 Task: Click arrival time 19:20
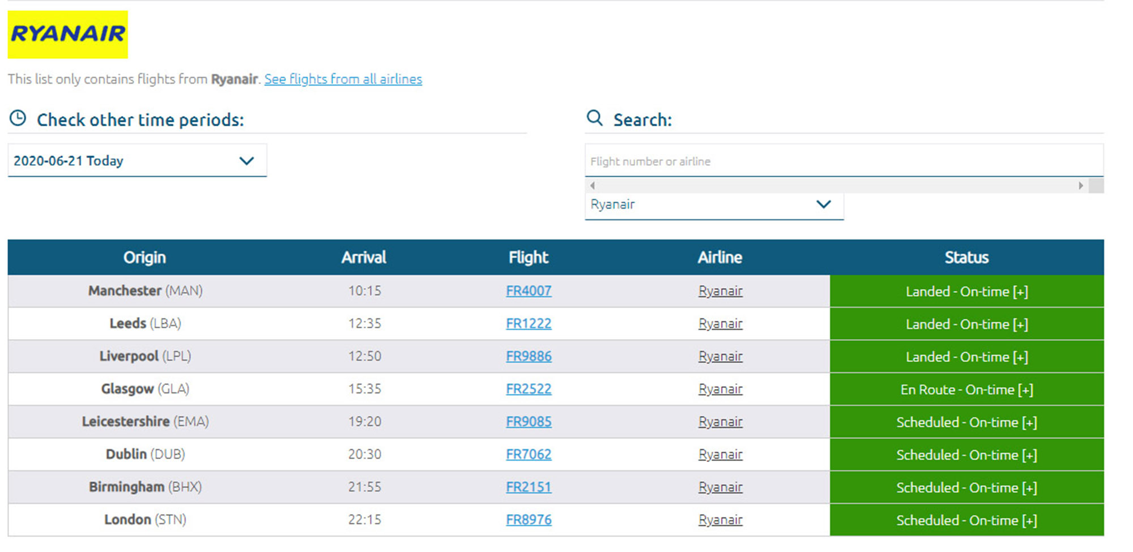364,422
